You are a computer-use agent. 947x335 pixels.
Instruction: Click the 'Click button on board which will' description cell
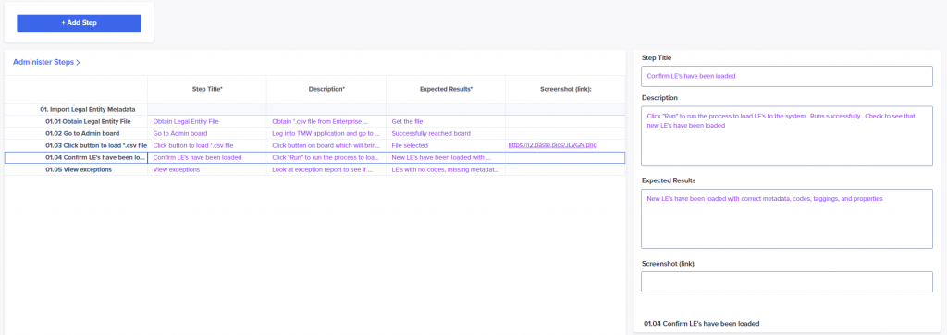pyautogui.click(x=326, y=145)
